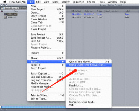Open the Help menu
Viewport: 139px width, 111px height.
[123, 2]
